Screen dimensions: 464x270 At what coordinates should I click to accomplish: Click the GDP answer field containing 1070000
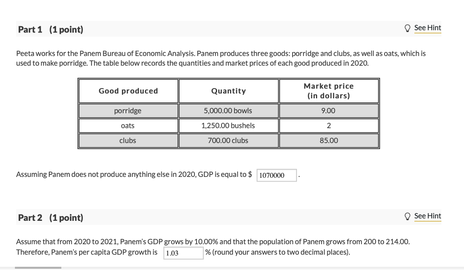tap(276, 175)
